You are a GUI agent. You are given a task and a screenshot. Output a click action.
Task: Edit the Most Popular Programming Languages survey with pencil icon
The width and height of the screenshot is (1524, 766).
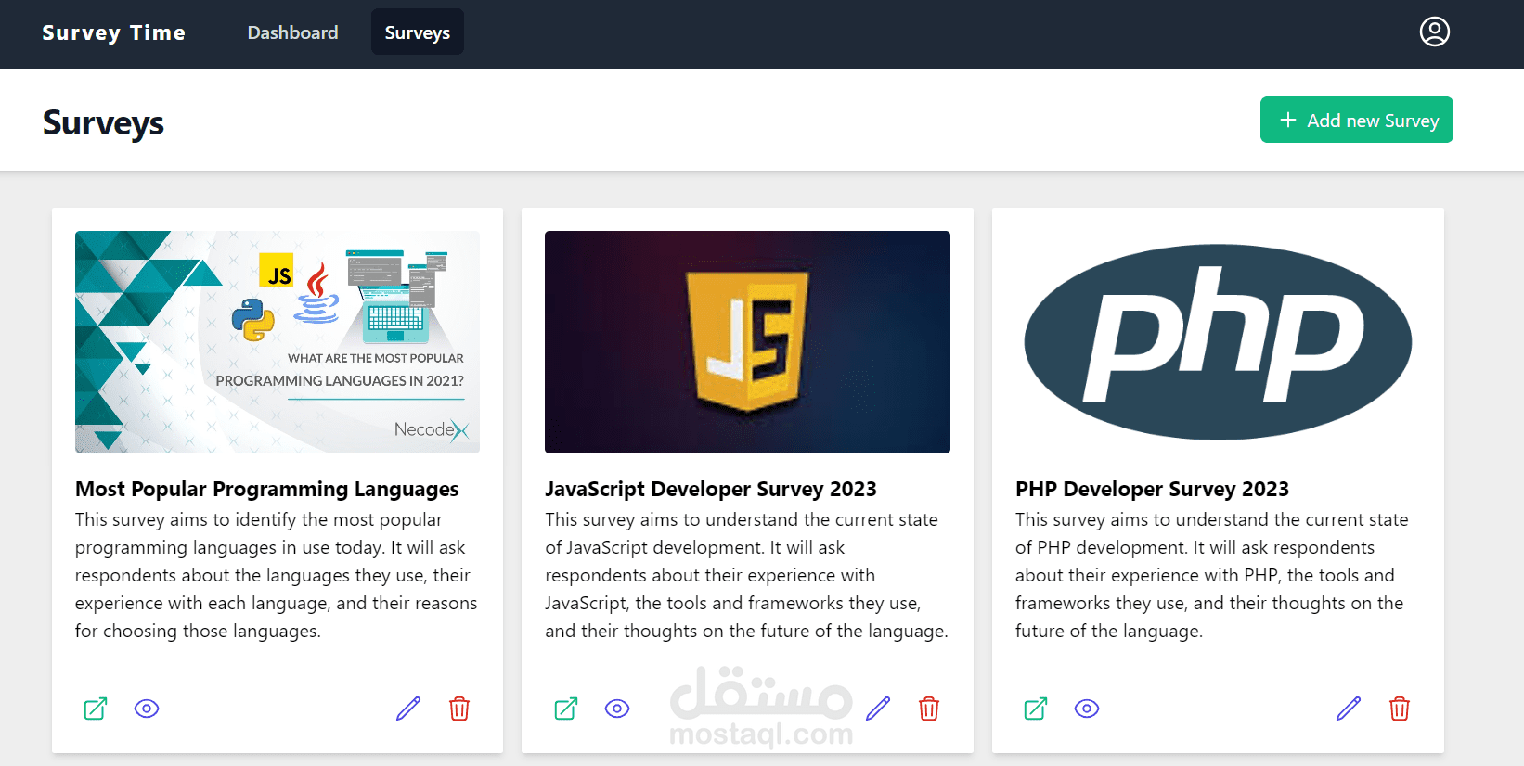[408, 709]
